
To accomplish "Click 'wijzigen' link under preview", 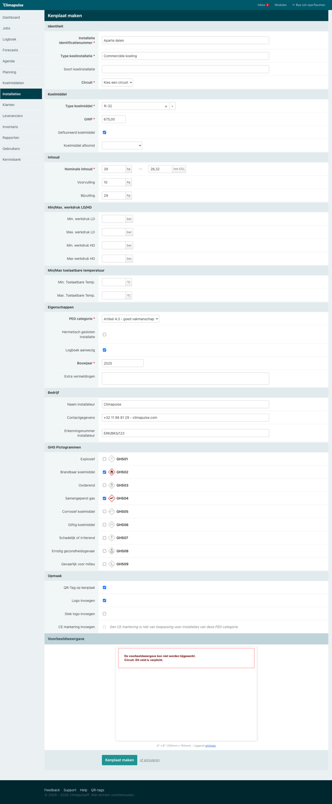I will pos(211,746).
